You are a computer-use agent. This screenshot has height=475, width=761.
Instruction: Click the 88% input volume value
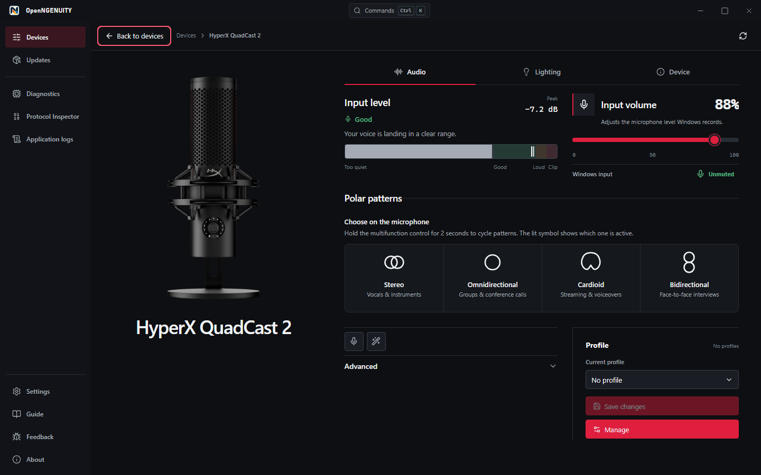pos(727,104)
